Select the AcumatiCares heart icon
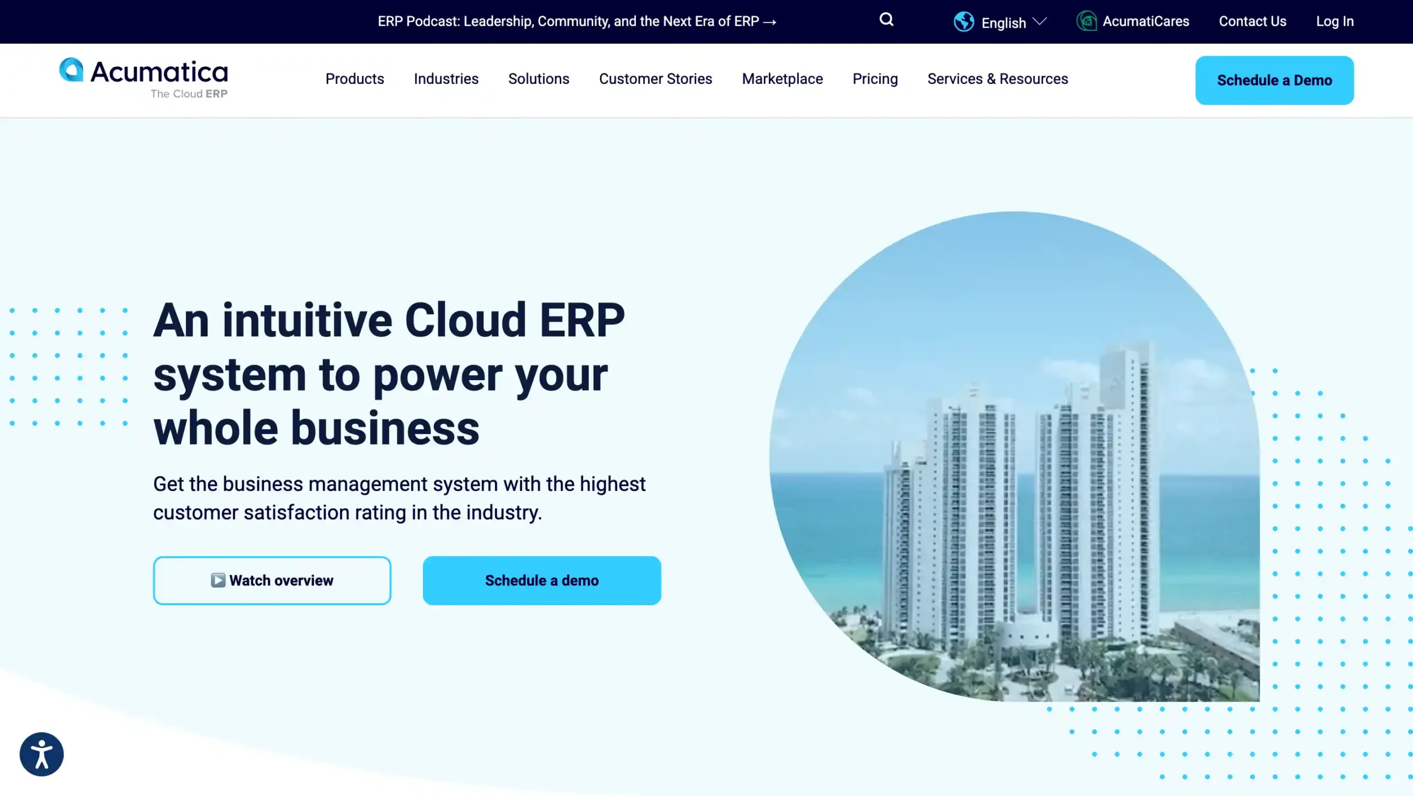The image size is (1413, 796). tap(1087, 21)
